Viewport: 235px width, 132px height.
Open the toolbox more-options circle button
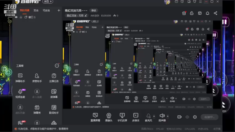pos(57,65)
